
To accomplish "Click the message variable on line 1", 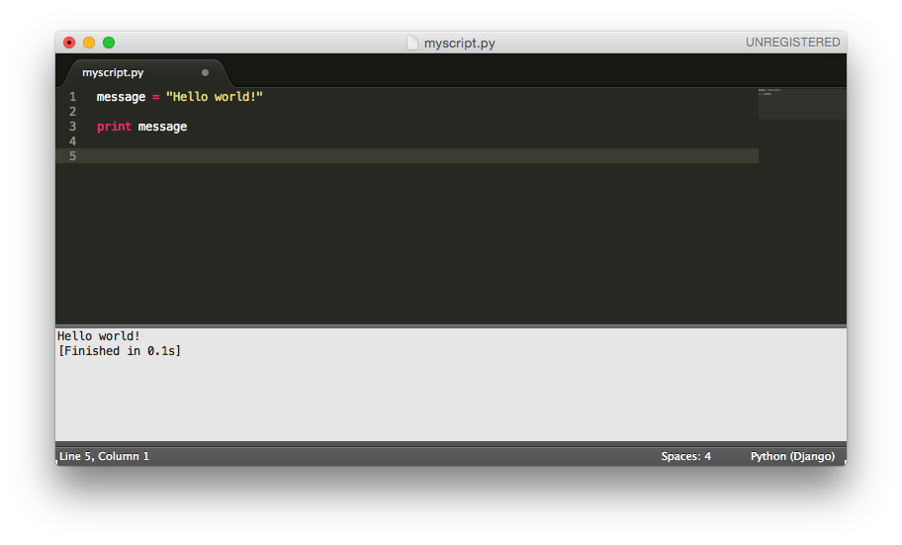I will [121, 97].
